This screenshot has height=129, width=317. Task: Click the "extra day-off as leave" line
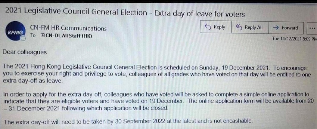33,81
